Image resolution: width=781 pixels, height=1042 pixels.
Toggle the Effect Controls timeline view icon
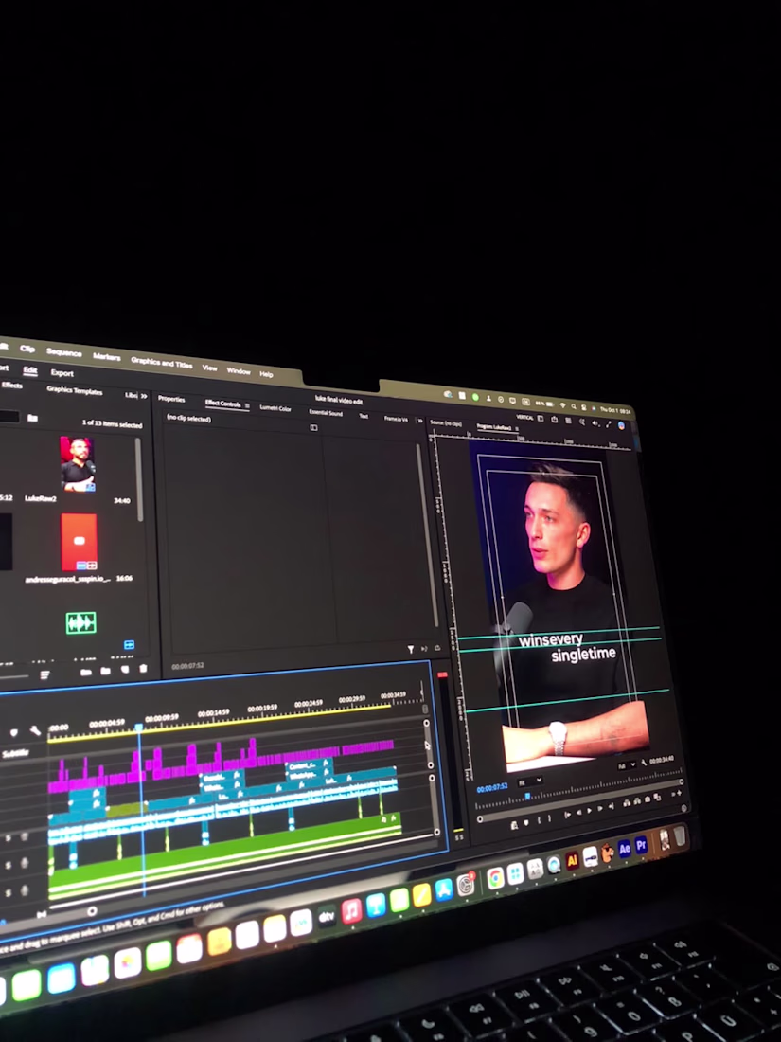pos(313,428)
